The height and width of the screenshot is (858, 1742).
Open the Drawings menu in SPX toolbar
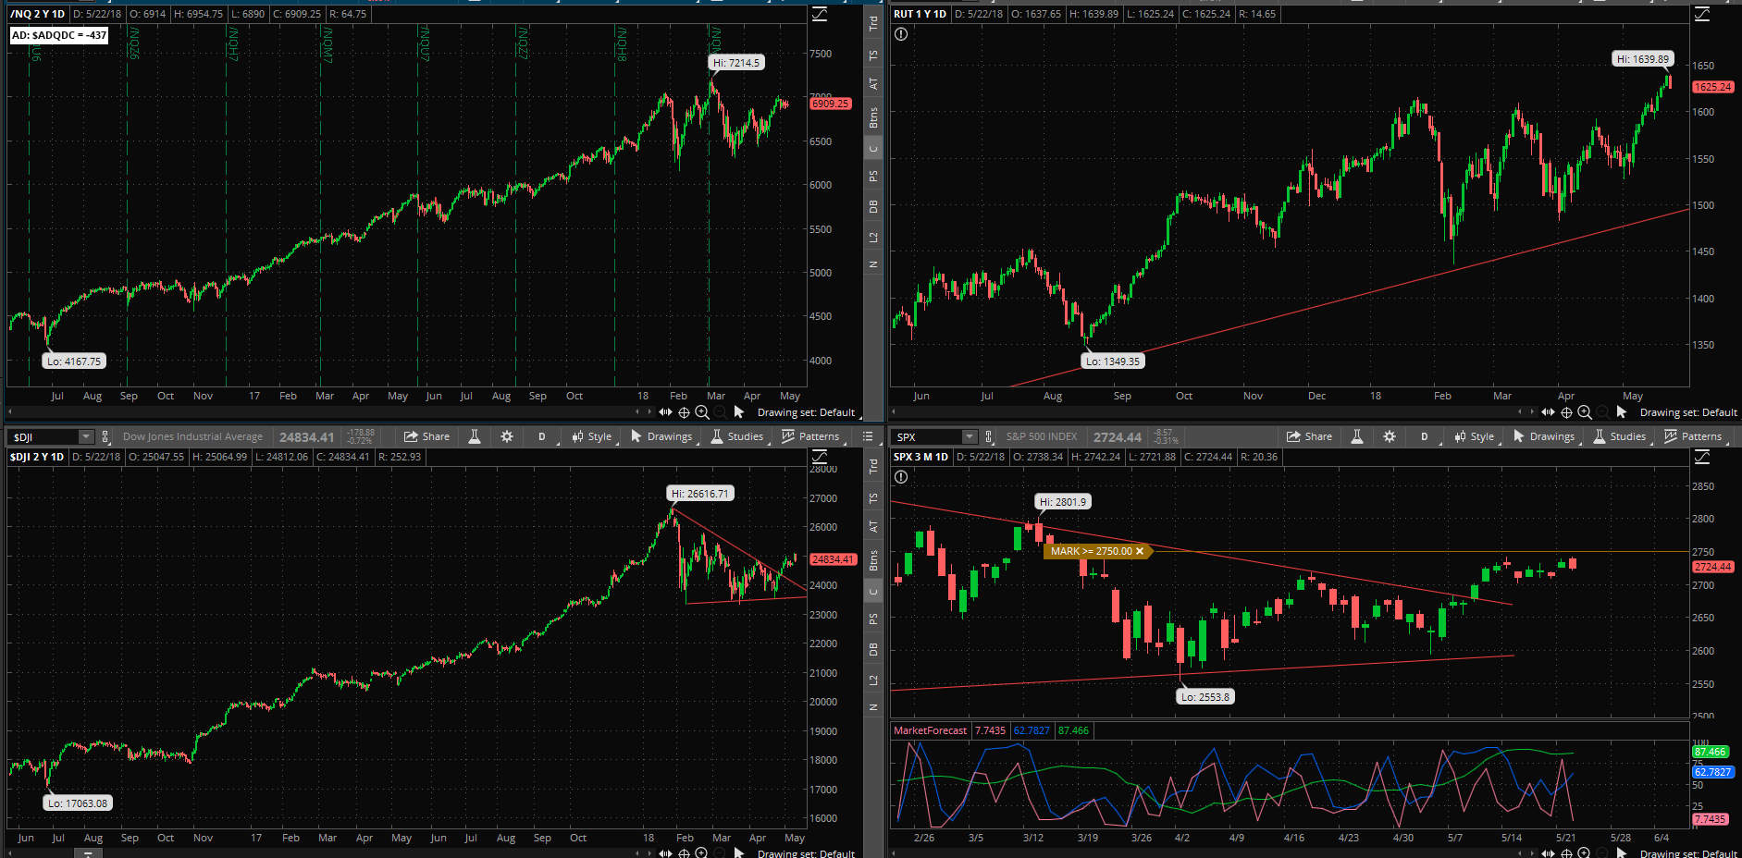[1544, 436]
